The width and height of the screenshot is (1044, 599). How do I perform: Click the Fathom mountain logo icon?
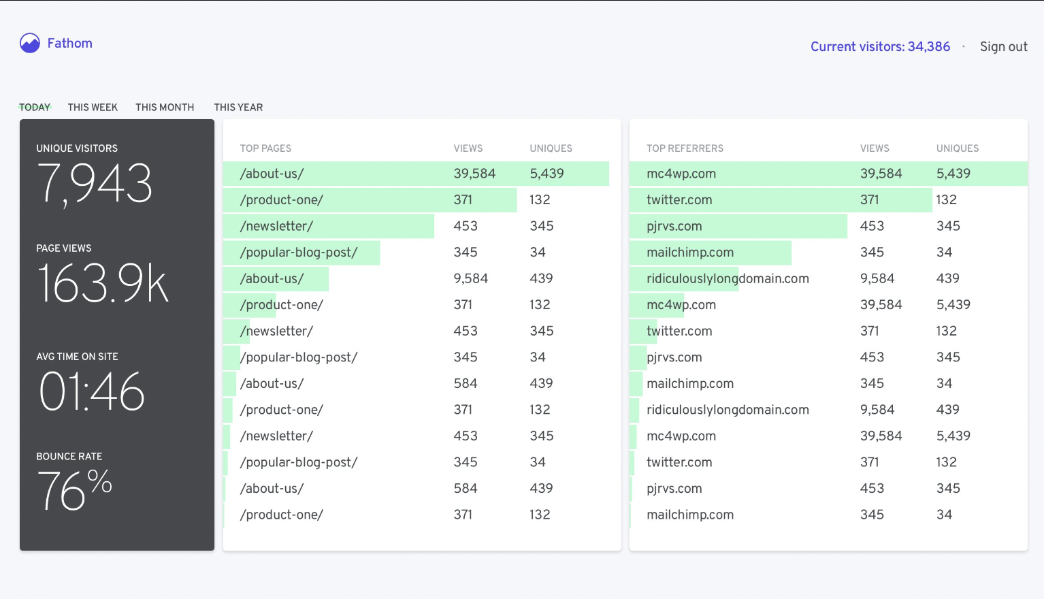coord(29,43)
